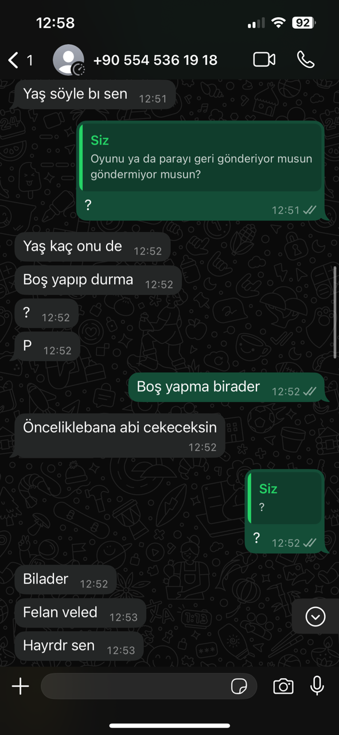
Task: Open the camera from the input bar
Action: point(283,686)
